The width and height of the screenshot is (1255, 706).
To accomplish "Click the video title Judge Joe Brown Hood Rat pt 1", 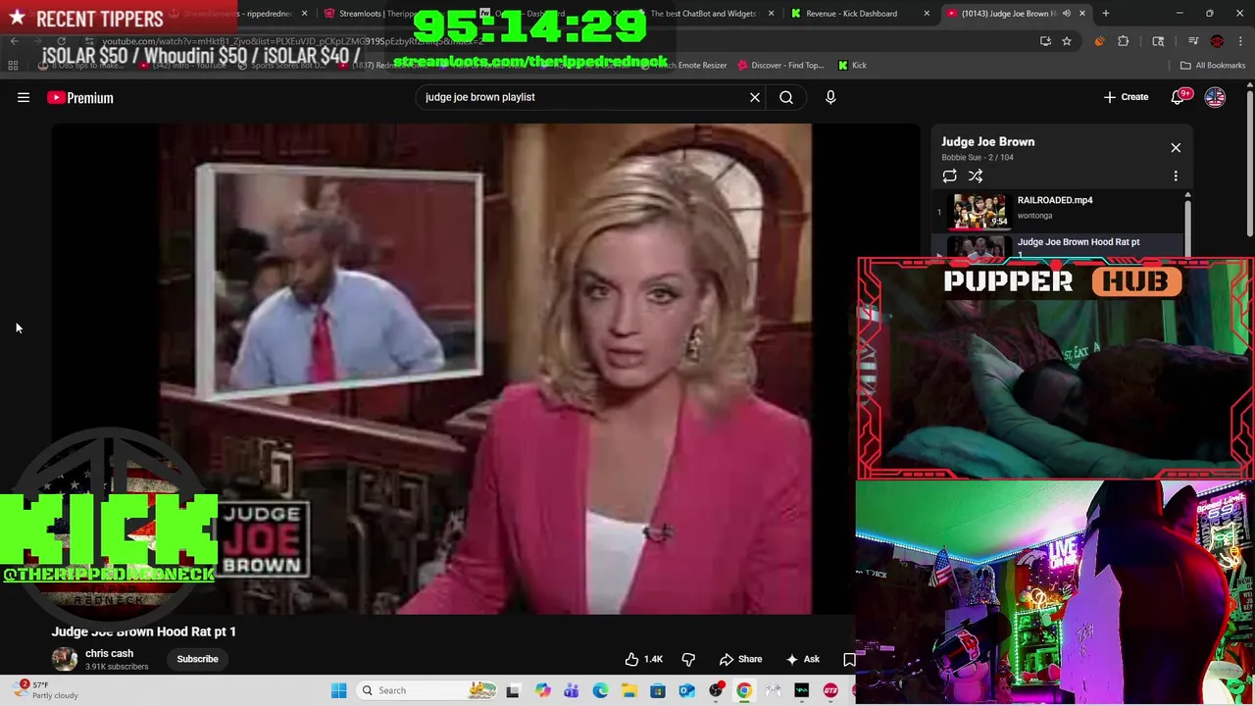I will [x=144, y=631].
